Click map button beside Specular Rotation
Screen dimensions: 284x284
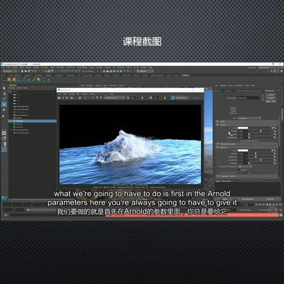tap(275, 163)
